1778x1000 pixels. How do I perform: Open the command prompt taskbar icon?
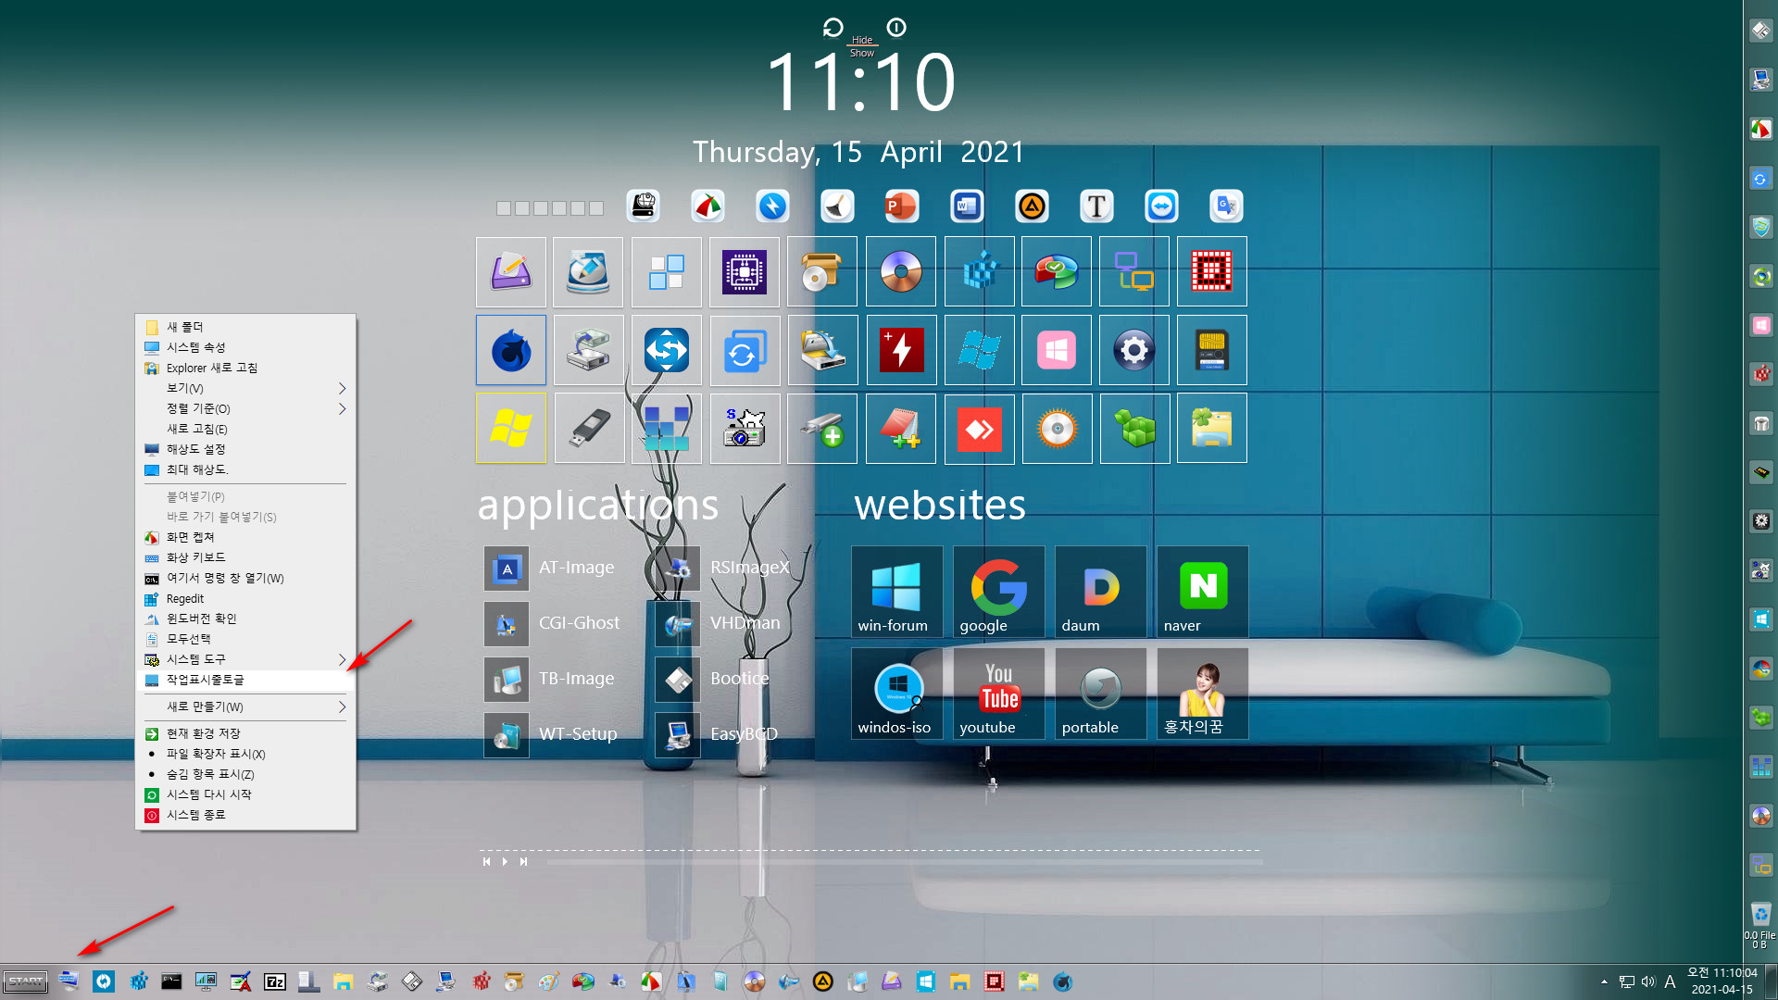(x=171, y=981)
